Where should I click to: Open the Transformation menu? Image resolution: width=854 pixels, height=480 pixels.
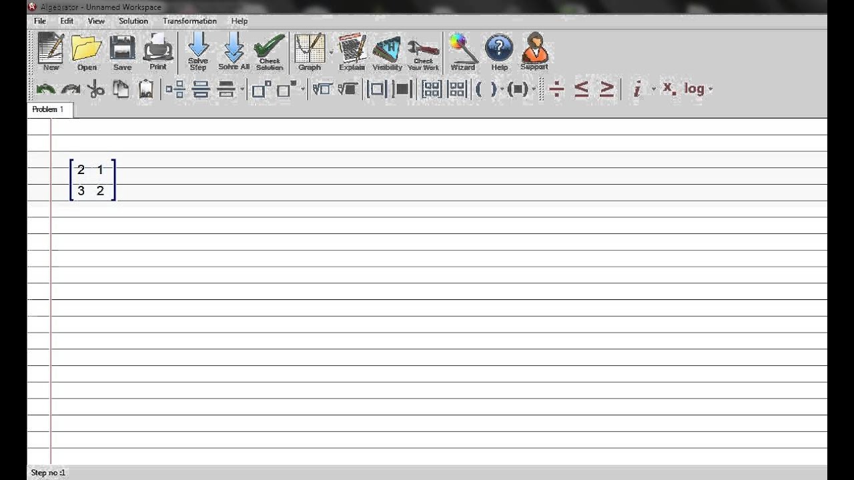click(189, 21)
